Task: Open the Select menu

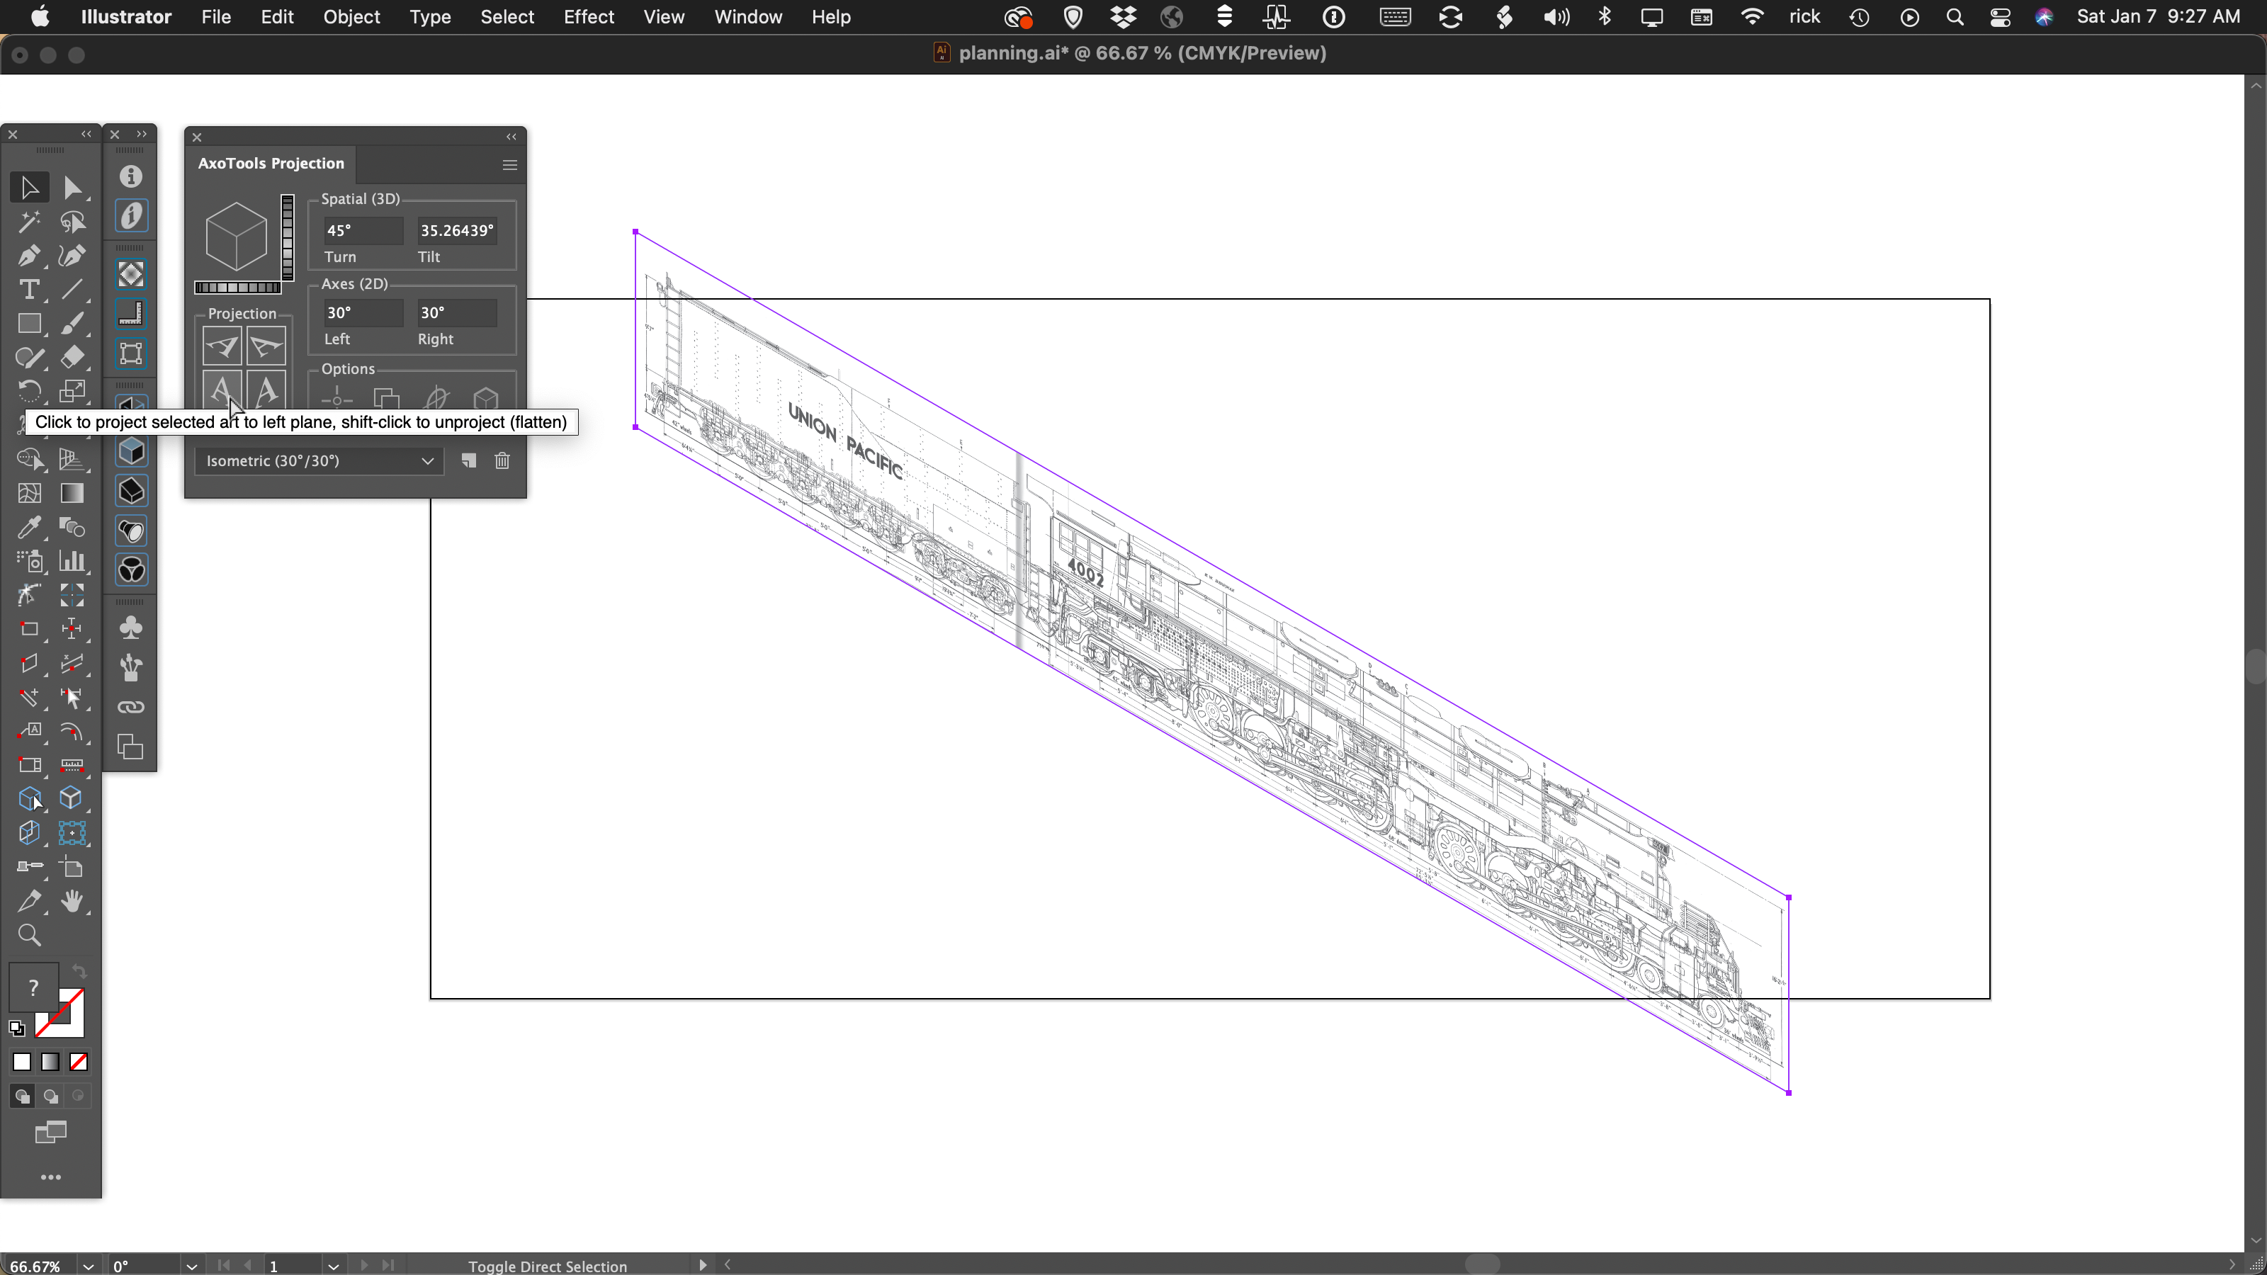Action: pos(507,17)
